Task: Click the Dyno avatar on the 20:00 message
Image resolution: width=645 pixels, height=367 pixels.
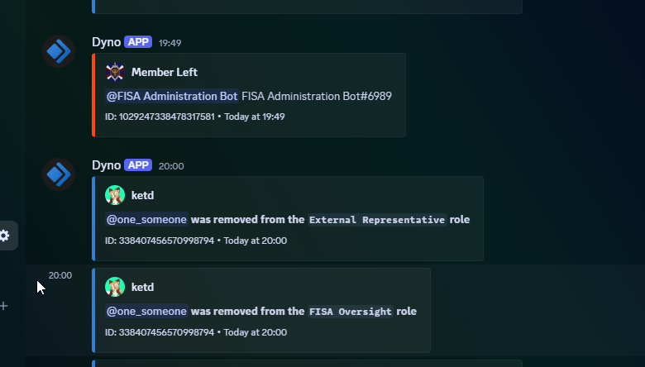Action: click(59, 174)
